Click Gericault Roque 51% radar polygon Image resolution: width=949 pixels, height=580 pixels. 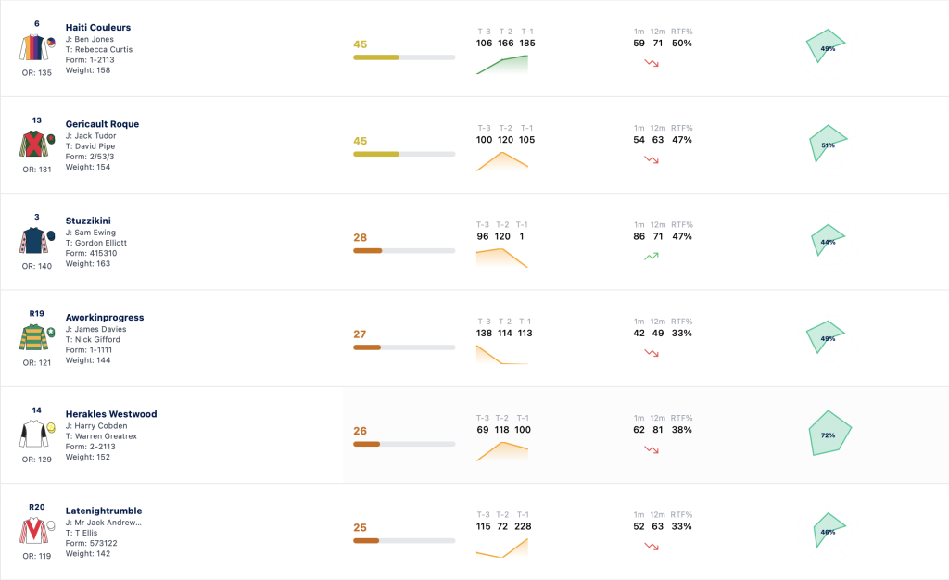point(828,144)
